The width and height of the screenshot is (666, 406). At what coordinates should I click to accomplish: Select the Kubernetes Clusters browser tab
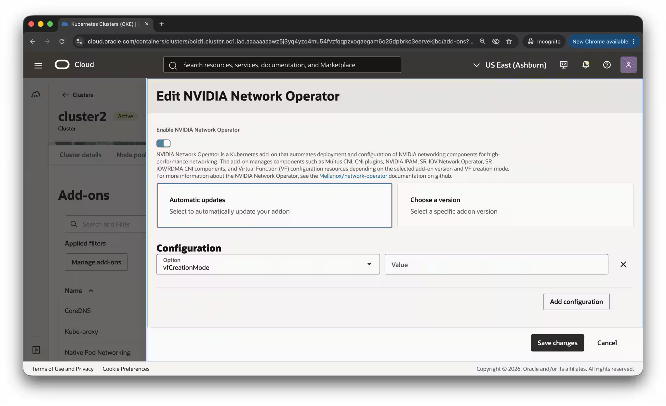pyautogui.click(x=105, y=24)
